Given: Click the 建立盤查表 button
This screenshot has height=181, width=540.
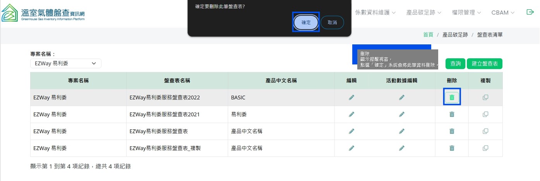Looking at the screenshot, I should point(484,64).
